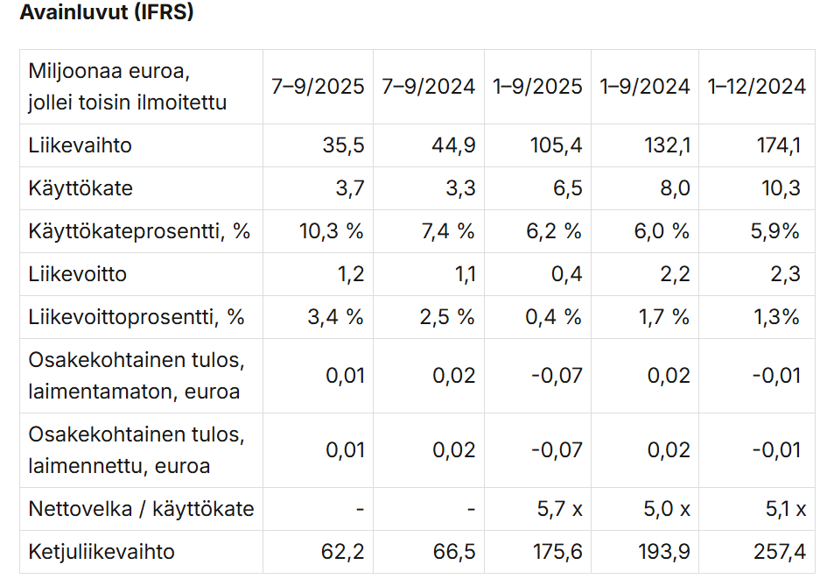
Task: Click the Ketjuliikevaihto value 193,9
Action: [666, 552]
